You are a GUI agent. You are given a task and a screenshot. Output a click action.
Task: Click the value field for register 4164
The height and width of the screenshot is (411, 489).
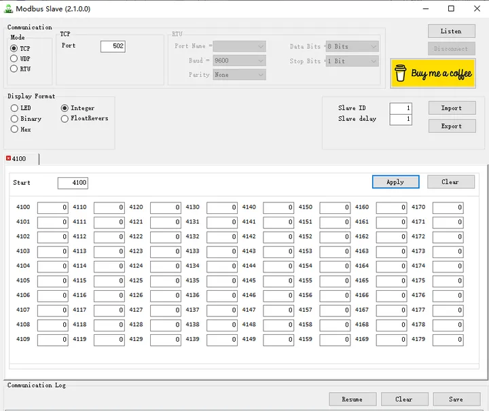point(391,266)
